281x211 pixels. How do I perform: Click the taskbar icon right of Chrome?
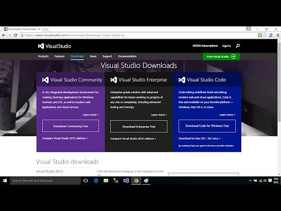point(146,181)
